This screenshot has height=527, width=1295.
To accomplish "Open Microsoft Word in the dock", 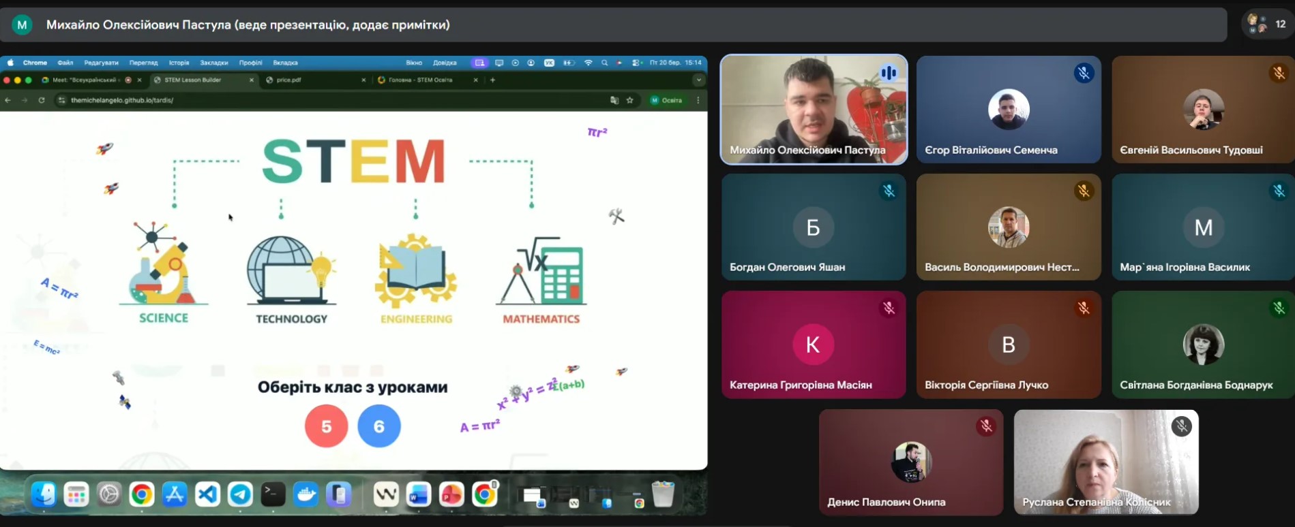I will (419, 494).
